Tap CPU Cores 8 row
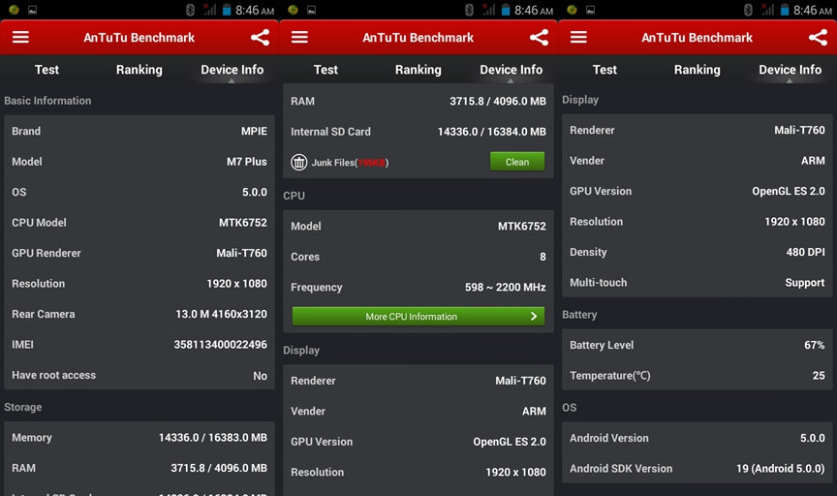The image size is (837, 496). (x=418, y=257)
